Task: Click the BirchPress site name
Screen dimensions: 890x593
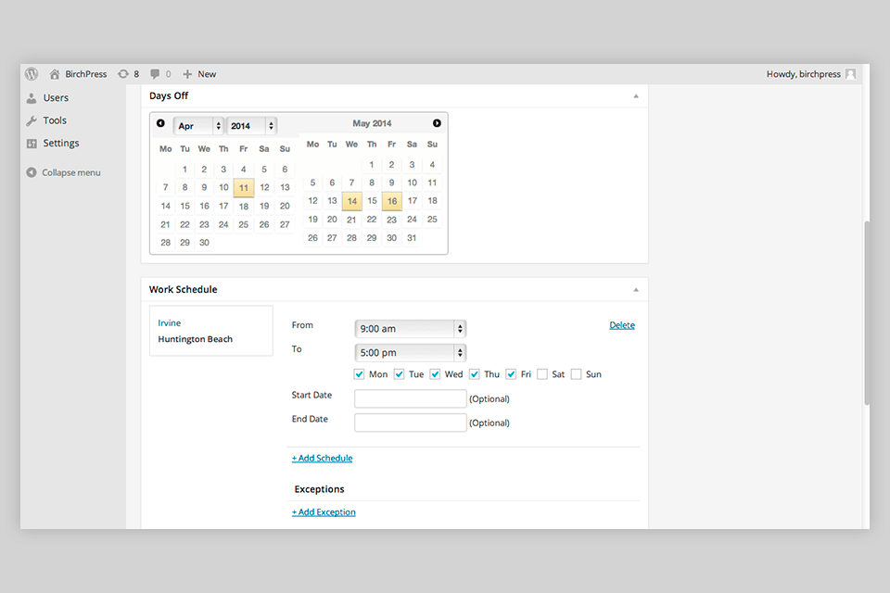Action: point(85,74)
